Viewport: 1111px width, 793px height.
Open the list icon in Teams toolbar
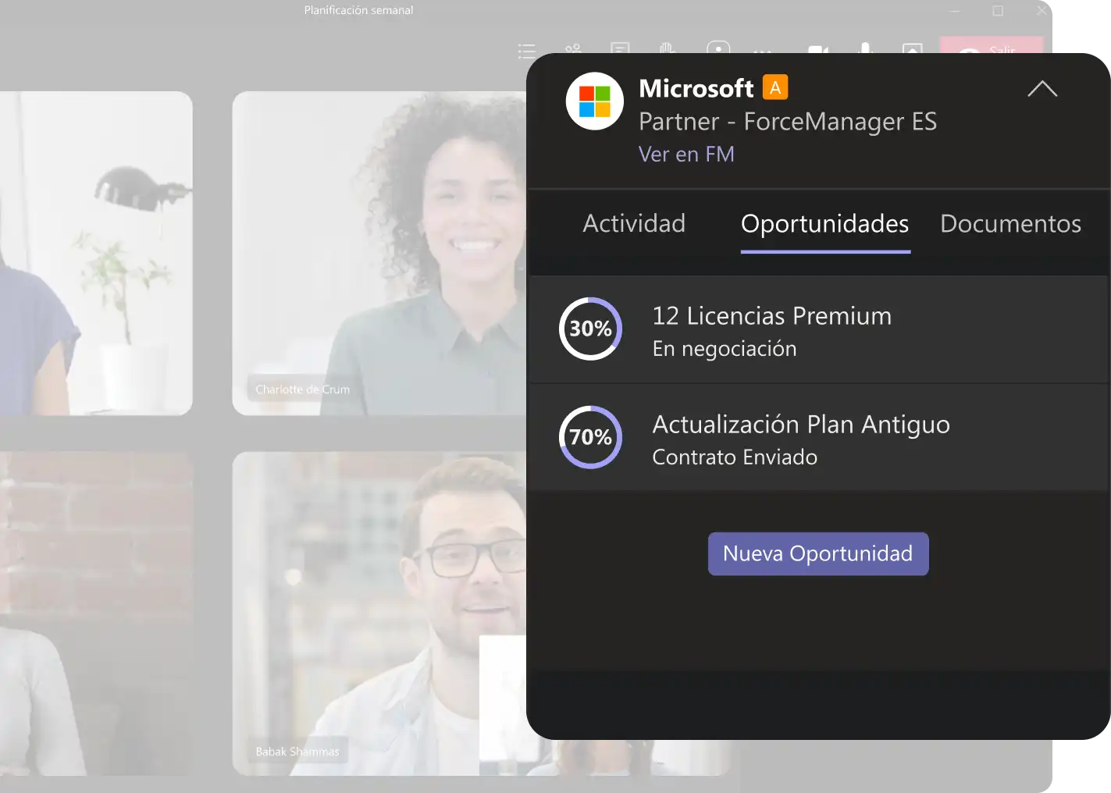point(527,52)
